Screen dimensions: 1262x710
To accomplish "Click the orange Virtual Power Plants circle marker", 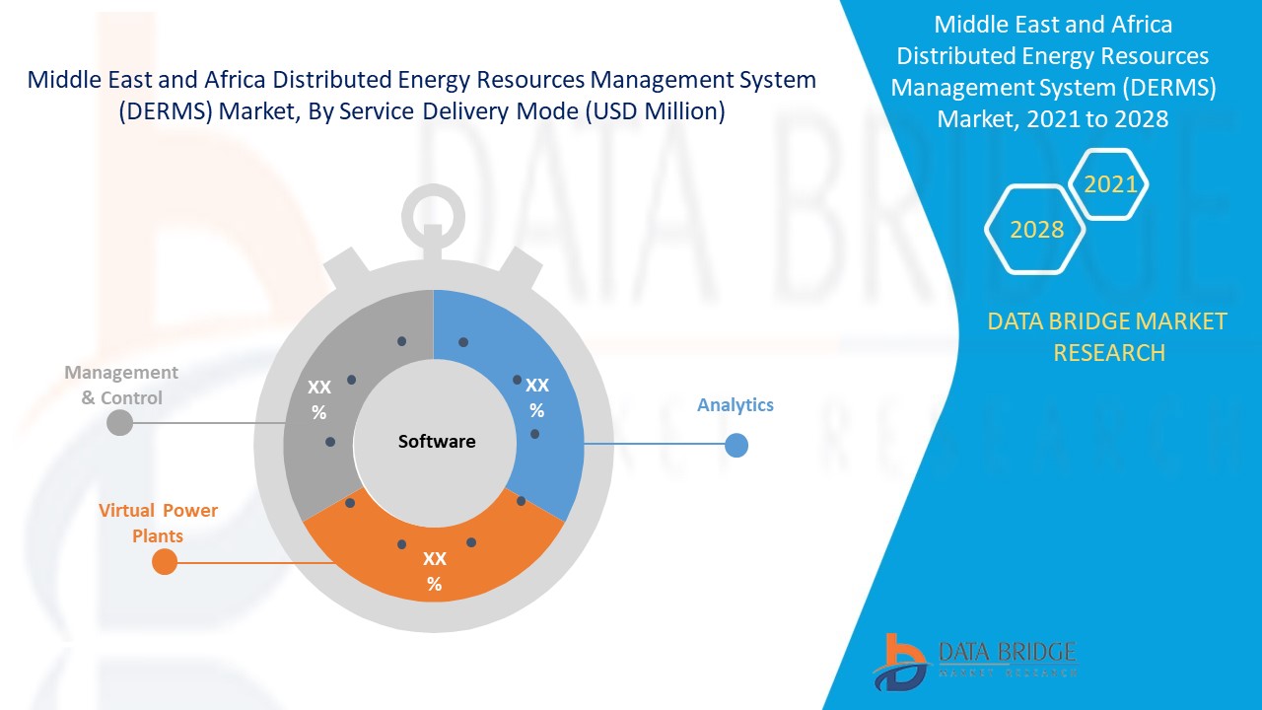I will [x=165, y=562].
